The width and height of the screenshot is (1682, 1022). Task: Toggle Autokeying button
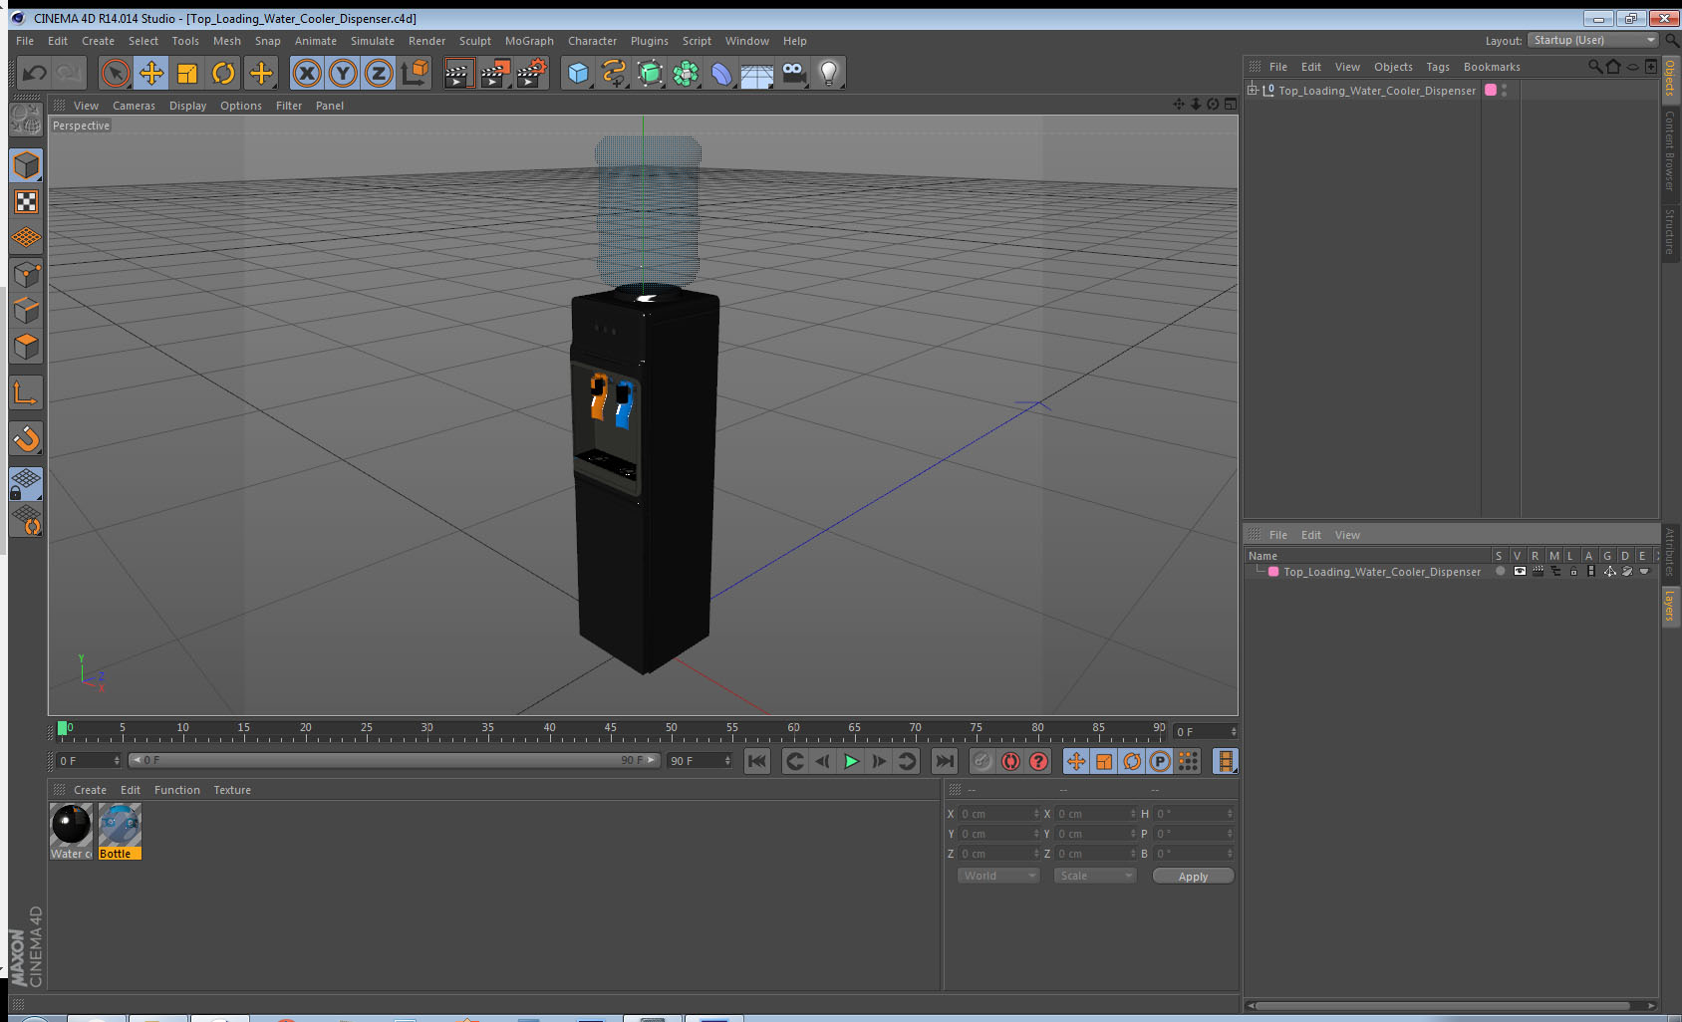tap(1010, 761)
